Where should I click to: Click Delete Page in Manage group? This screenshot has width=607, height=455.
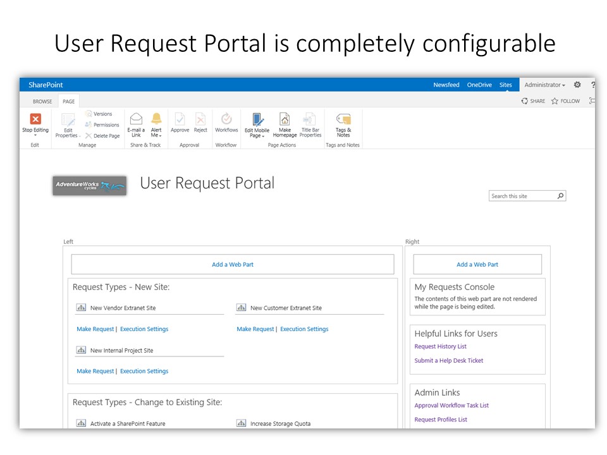tap(102, 136)
